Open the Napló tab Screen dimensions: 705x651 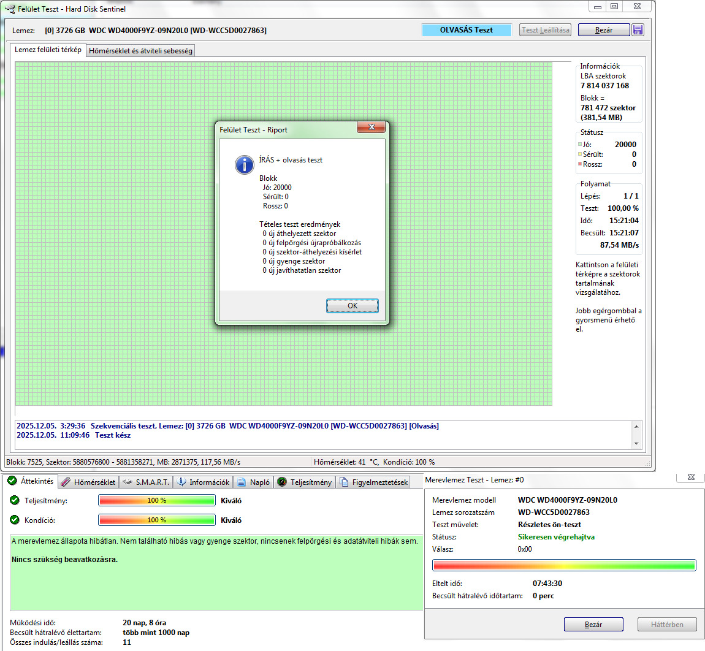point(254,482)
